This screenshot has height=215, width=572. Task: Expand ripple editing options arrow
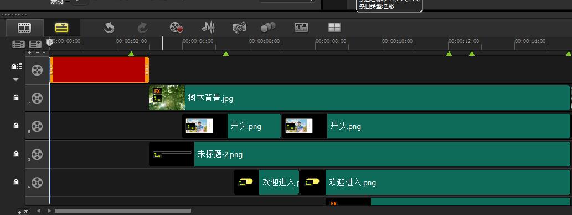(x=16, y=79)
